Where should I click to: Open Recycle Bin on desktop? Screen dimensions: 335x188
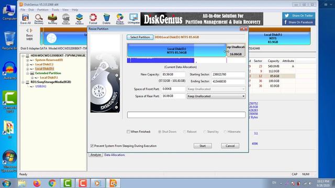click(x=9, y=41)
